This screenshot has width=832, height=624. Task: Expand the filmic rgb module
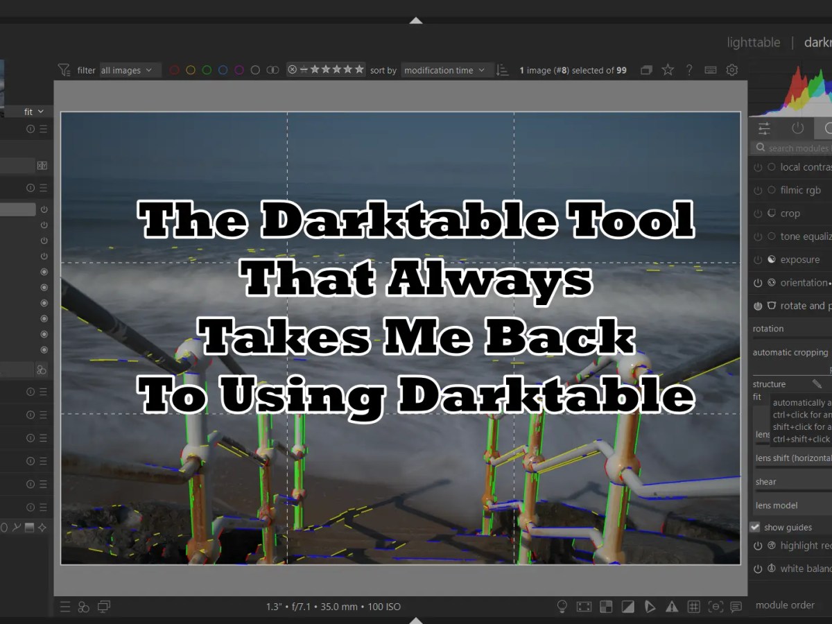pyautogui.click(x=800, y=190)
